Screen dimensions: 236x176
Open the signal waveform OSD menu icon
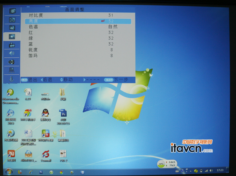[x=12, y=28]
